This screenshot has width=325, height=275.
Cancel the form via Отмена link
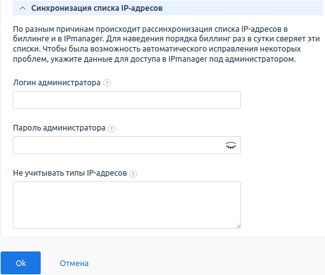[74, 264]
